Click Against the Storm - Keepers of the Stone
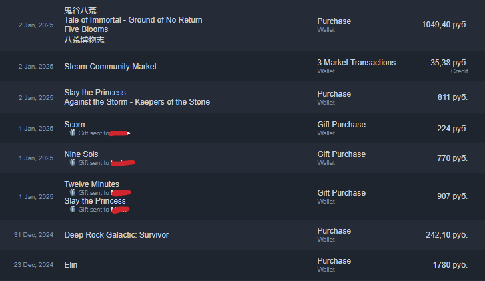Image resolution: width=485 pixels, height=281 pixels. 137,102
